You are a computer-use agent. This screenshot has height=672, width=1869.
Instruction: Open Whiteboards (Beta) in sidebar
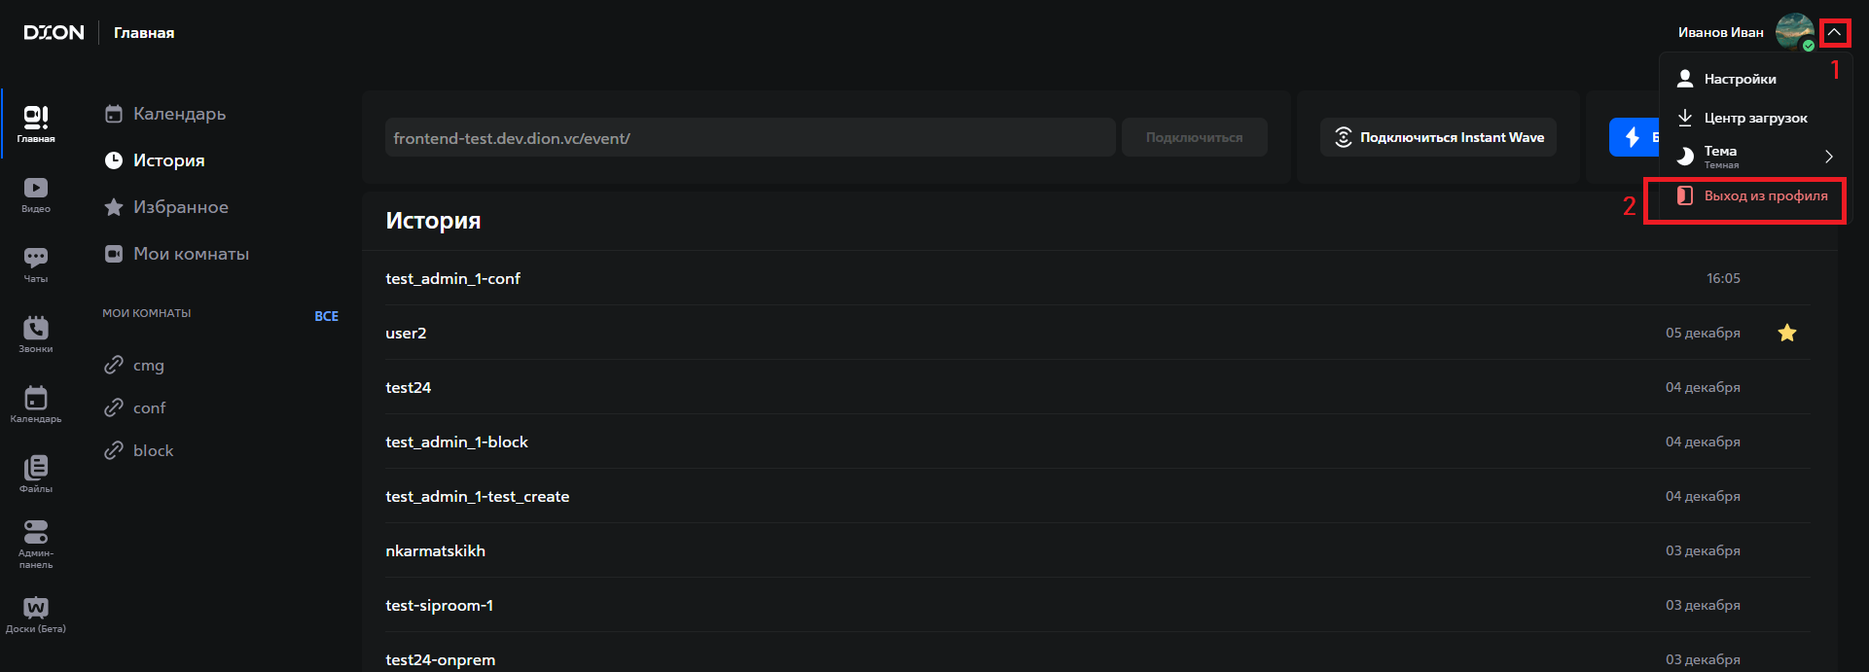pos(36,615)
